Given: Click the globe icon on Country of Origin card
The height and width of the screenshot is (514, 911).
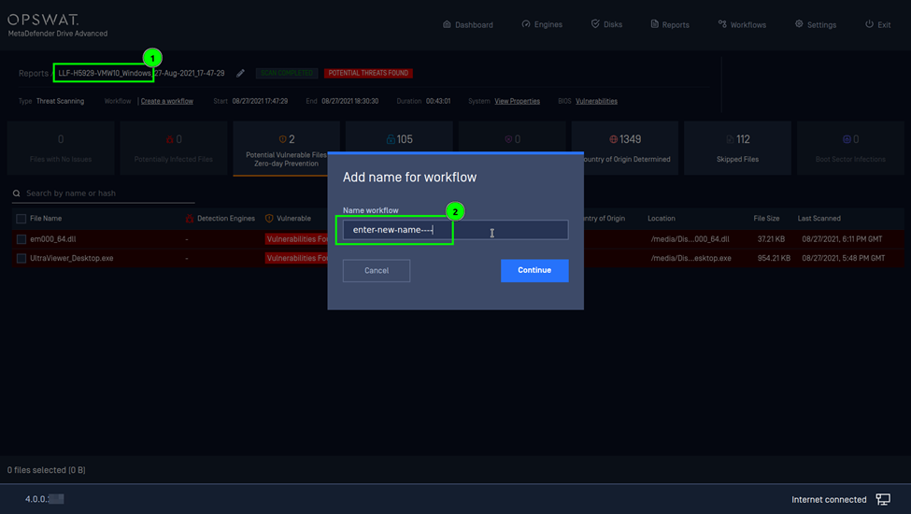Looking at the screenshot, I should (x=614, y=139).
